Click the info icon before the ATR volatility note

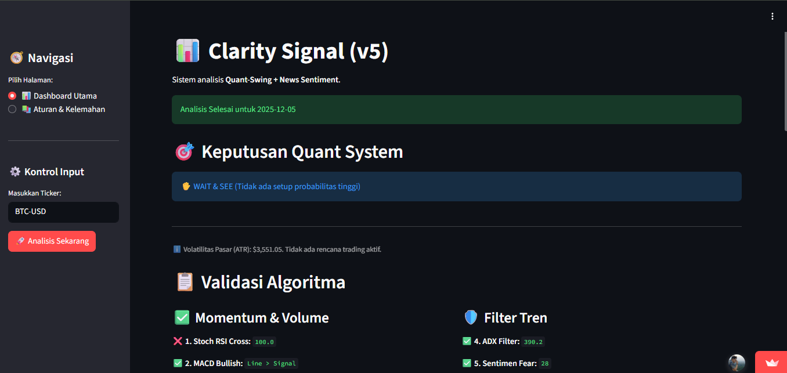(176, 249)
